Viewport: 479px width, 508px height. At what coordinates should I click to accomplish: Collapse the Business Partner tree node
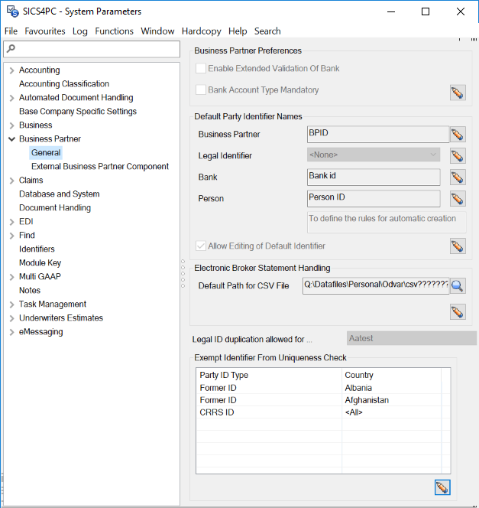point(11,139)
